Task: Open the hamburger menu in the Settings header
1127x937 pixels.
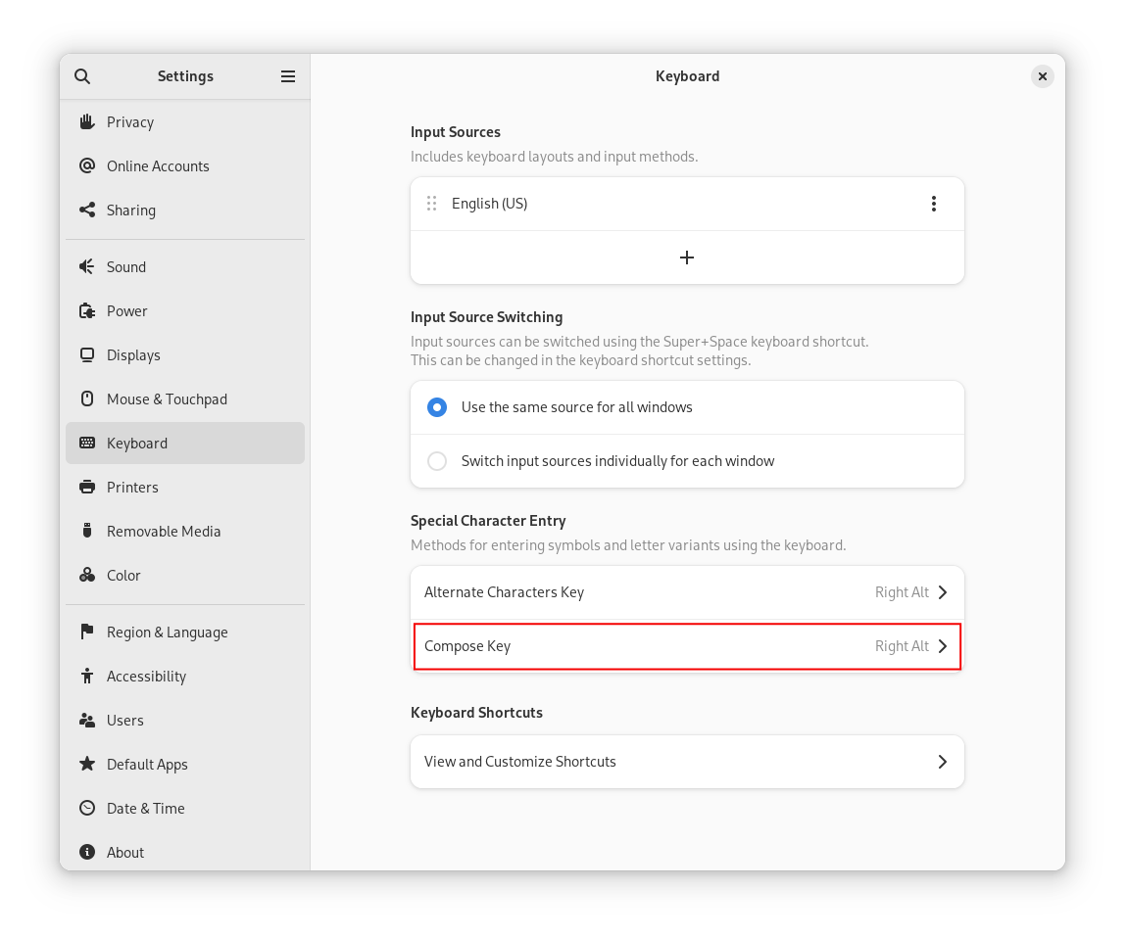Action: [x=288, y=76]
